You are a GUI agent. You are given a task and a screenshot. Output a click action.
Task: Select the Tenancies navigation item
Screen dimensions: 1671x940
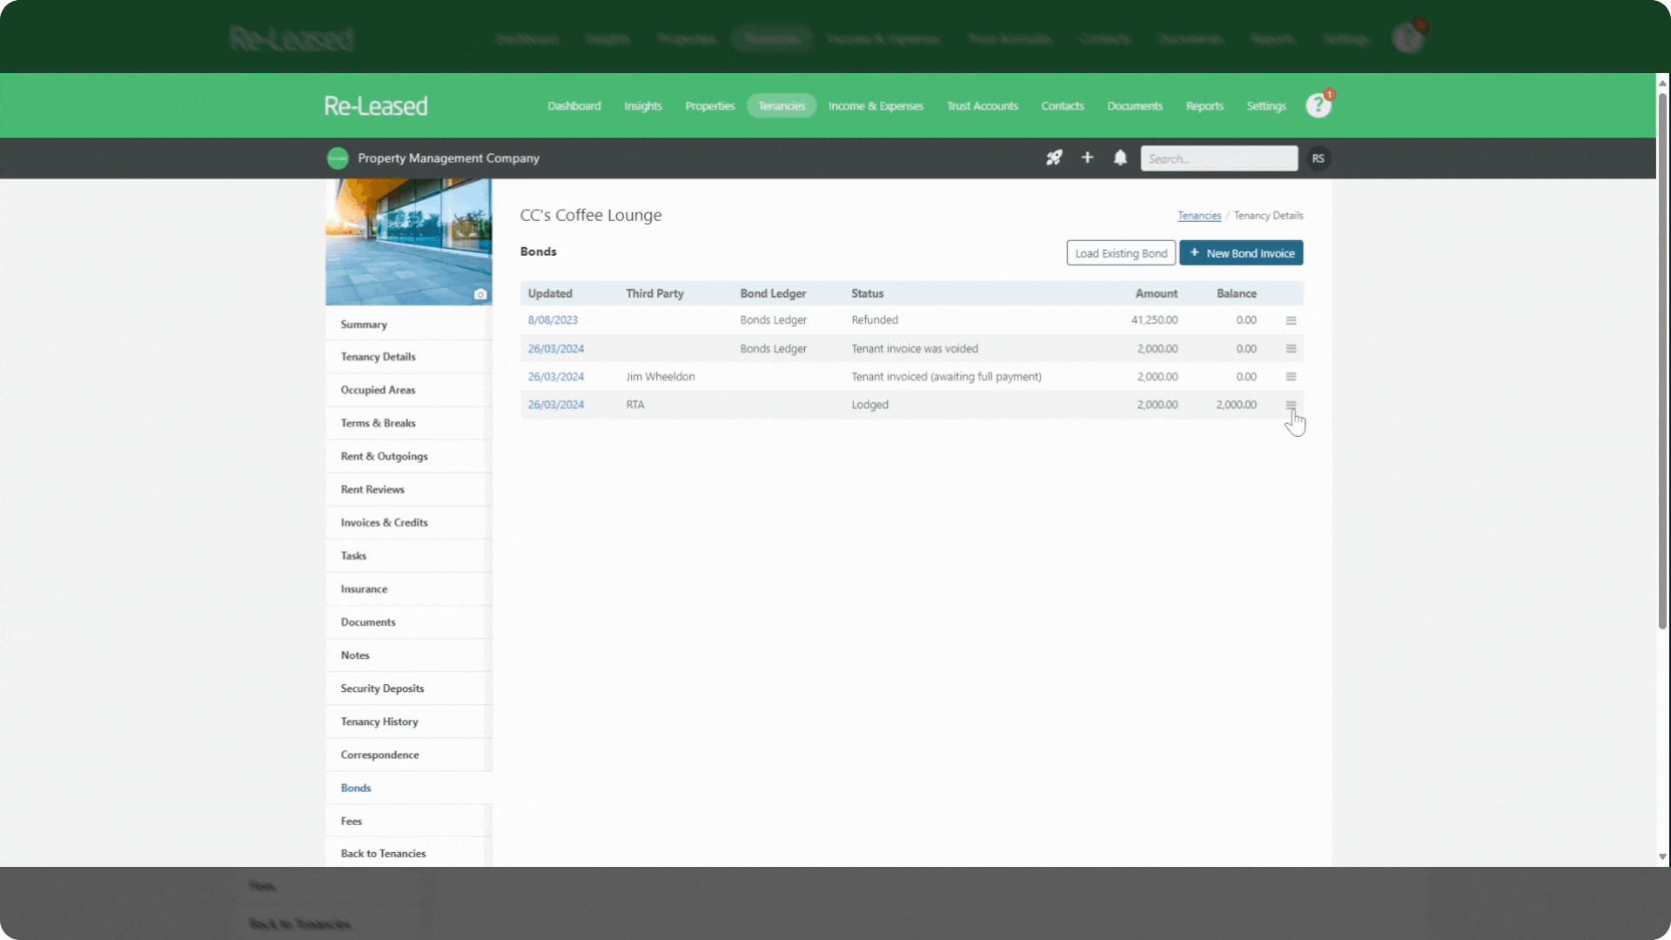point(782,106)
